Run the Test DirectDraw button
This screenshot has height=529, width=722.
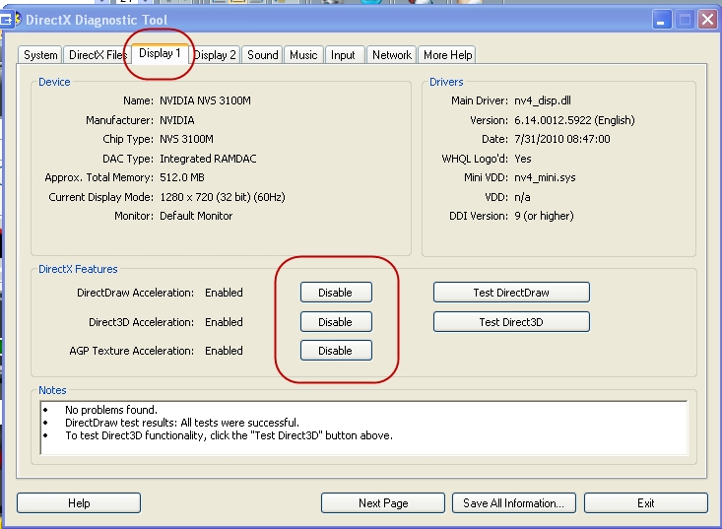(511, 293)
